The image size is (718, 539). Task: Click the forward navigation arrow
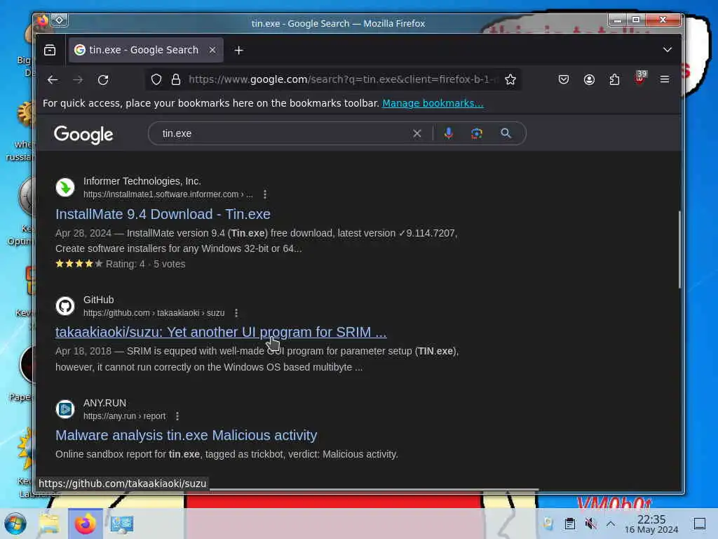(x=78, y=80)
